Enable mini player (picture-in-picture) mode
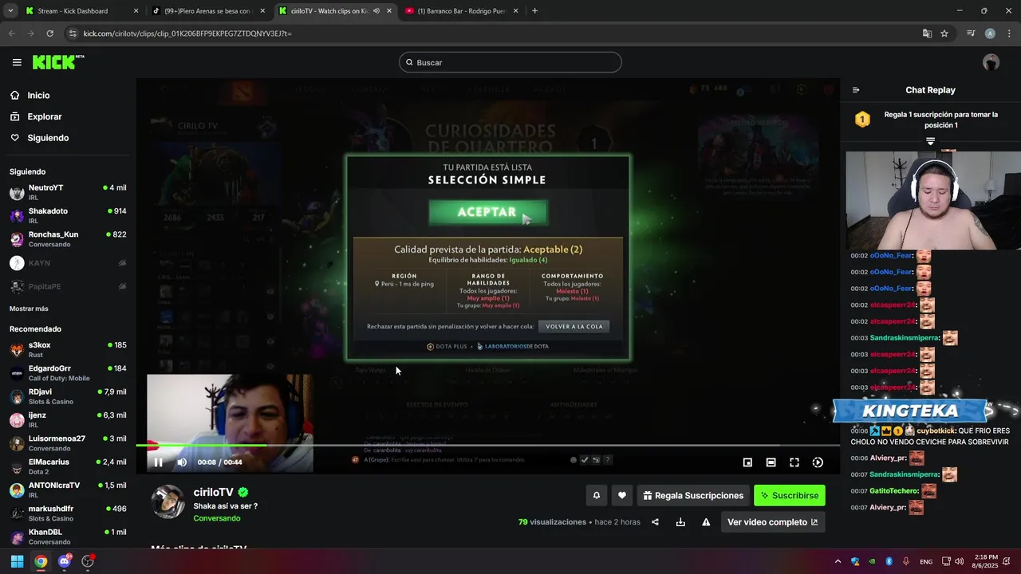1021x574 pixels. [747, 462]
